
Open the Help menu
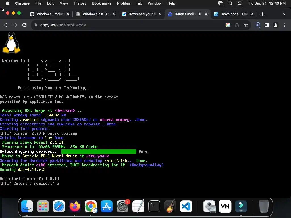point(171,3)
